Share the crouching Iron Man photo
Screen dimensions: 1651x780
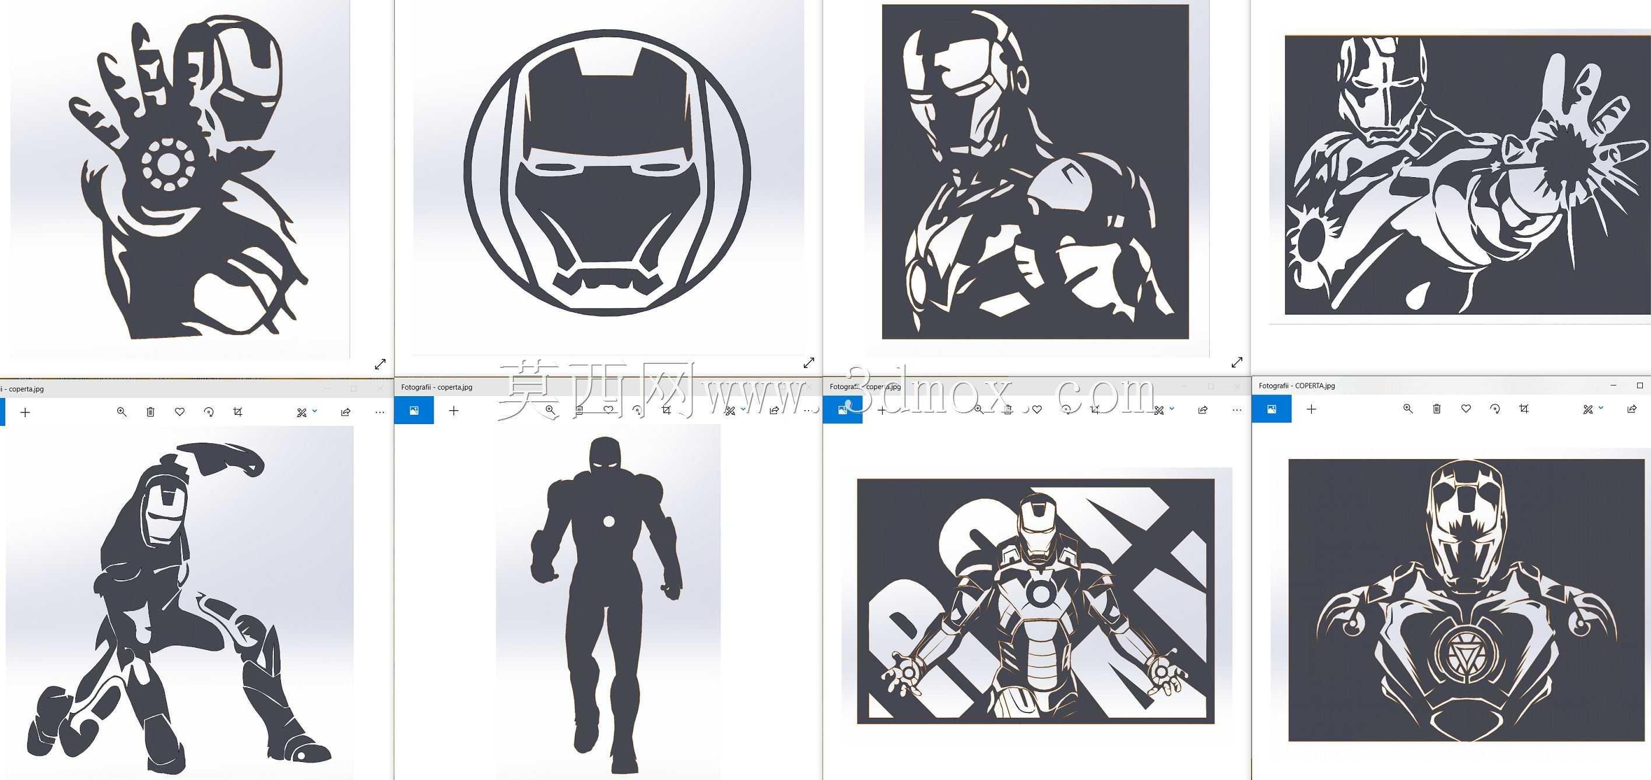pos(346,412)
